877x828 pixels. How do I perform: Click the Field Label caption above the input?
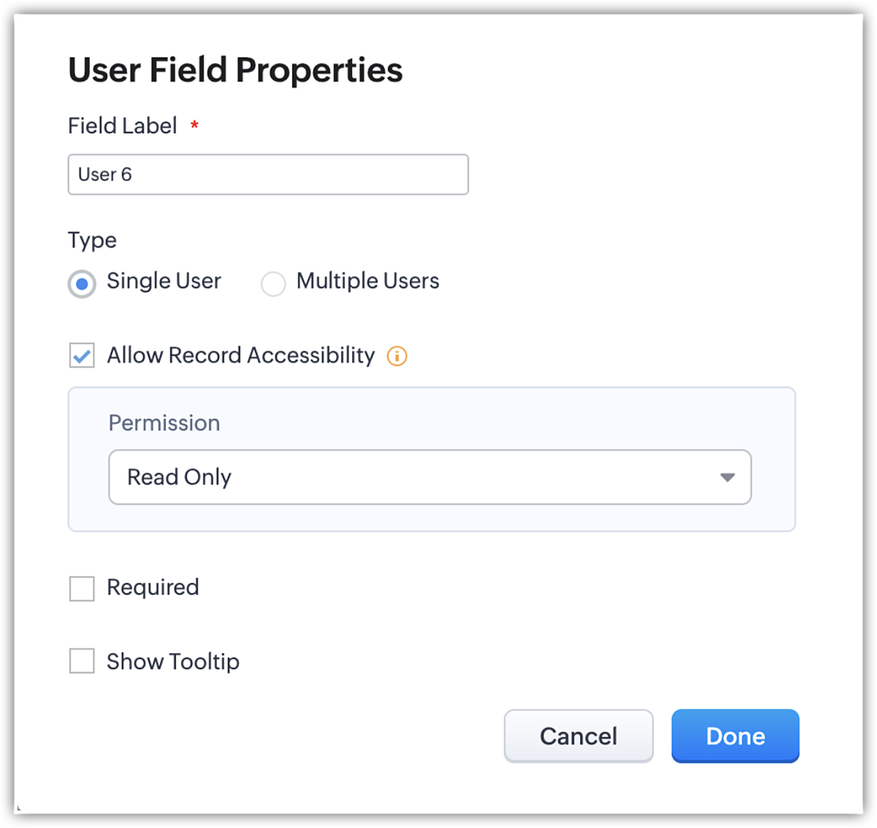click(122, 126)
